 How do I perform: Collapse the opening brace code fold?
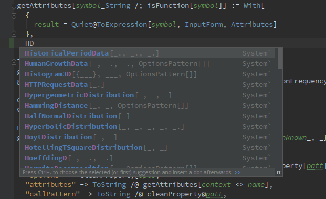[14, 15]
